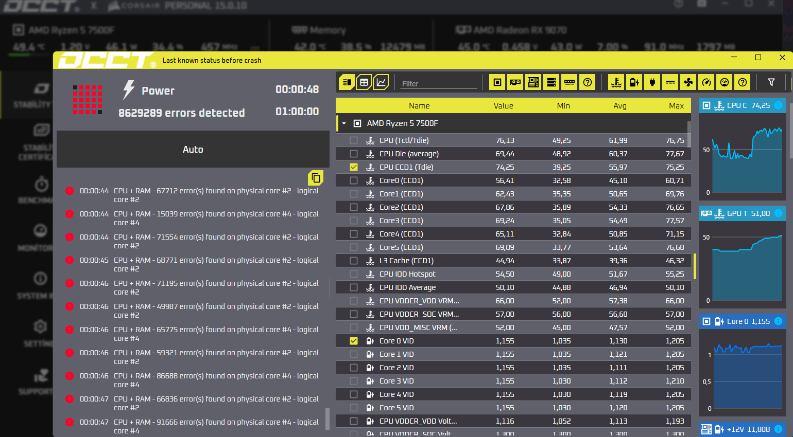Toggle usage load filter icon
The width and height of the screenshot is (793, 437).
(724, 82)
